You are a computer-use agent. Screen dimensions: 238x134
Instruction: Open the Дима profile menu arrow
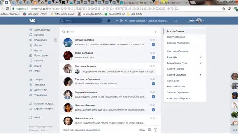click(x=203, y=20)
